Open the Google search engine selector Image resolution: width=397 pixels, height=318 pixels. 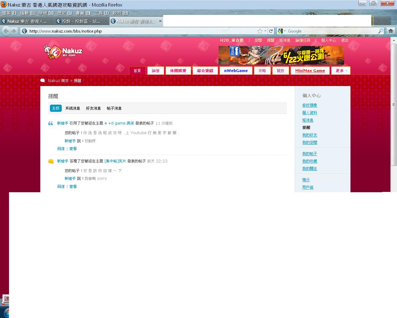(282, 31)
